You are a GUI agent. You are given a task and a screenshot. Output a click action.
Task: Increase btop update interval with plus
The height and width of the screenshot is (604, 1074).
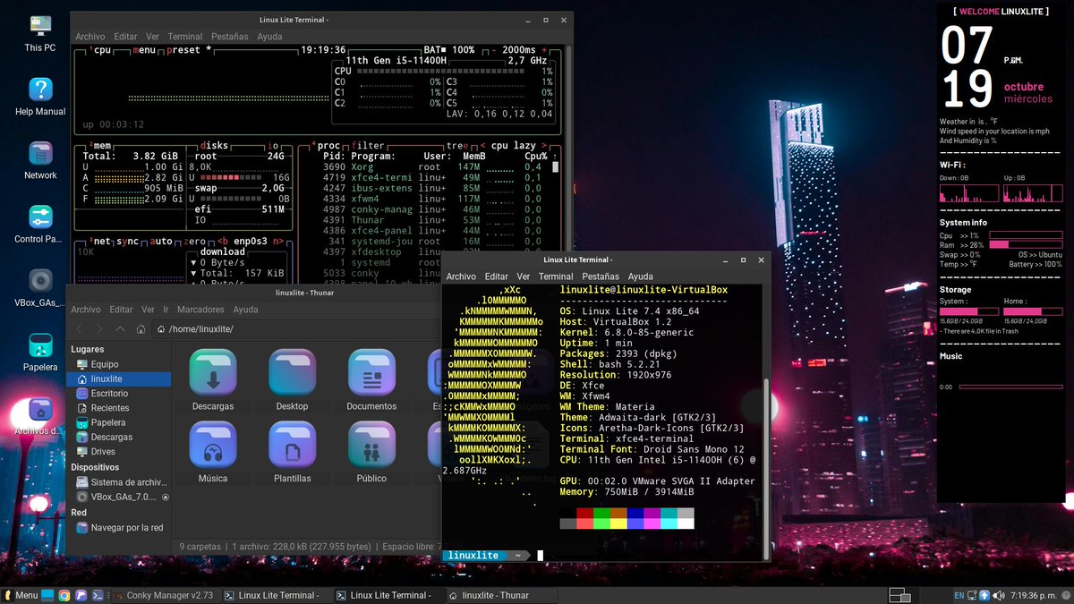[545, 50]
